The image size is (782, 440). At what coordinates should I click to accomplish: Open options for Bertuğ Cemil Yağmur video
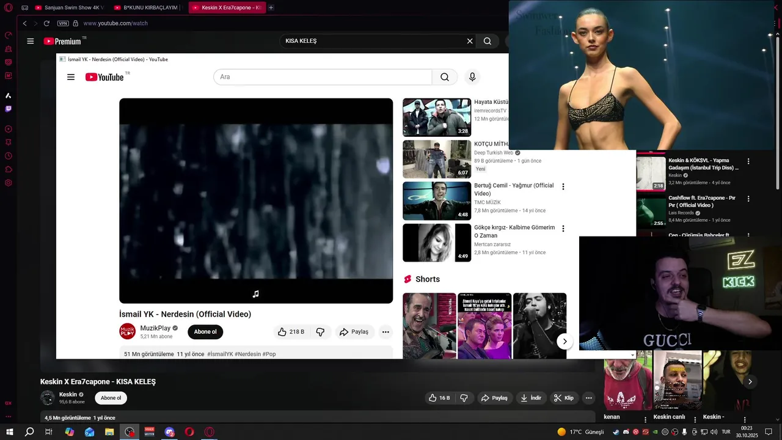563,186
